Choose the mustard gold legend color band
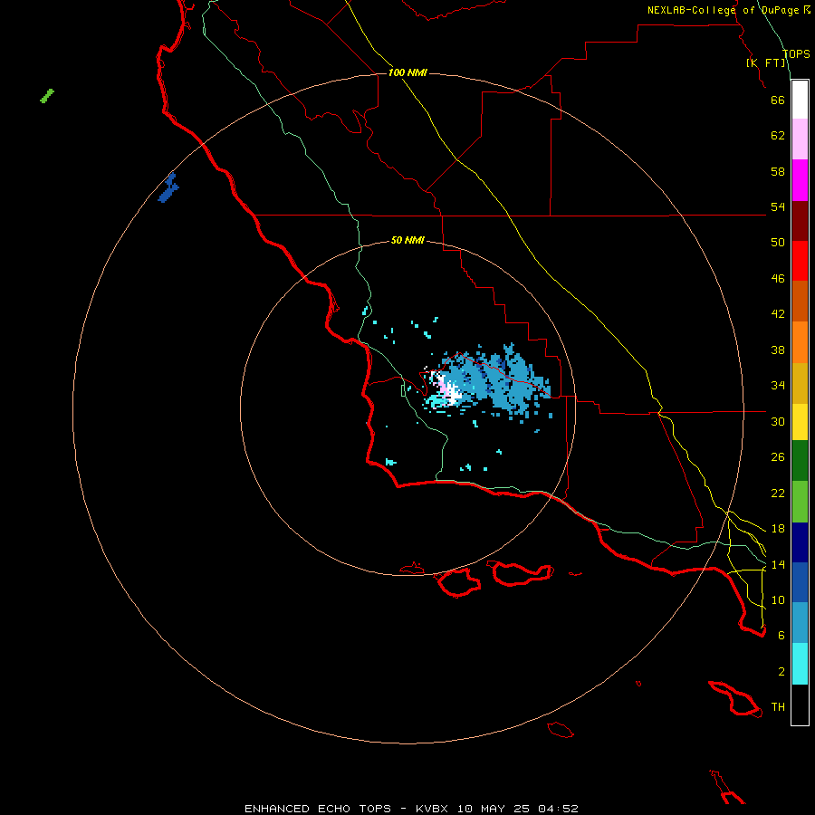 point(800,383)
